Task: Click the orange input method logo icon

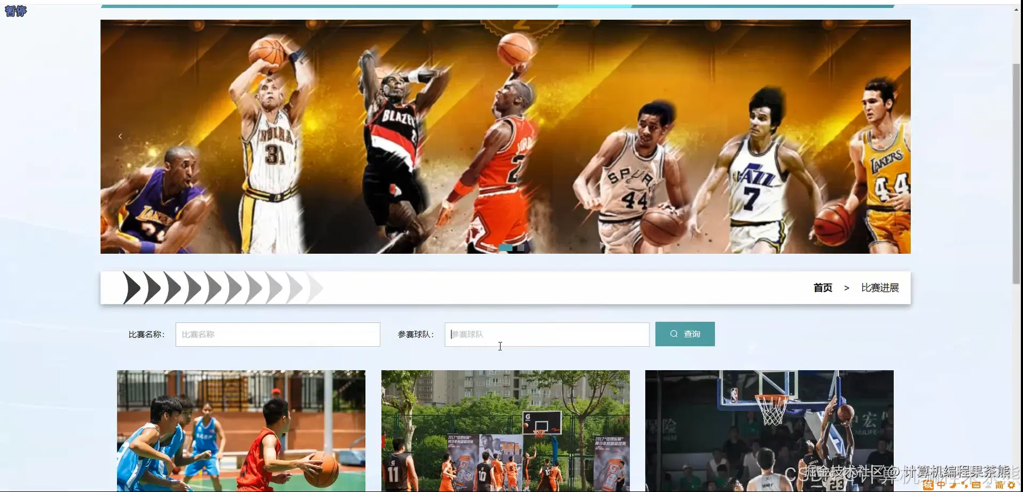Action: [x=928, y=485]
